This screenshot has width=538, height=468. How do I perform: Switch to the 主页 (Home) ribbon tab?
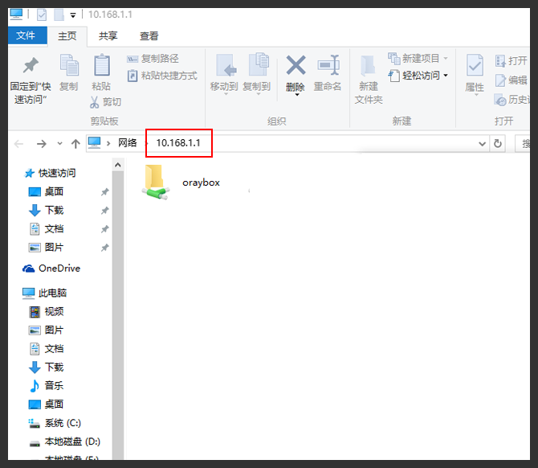coord(67,36)
